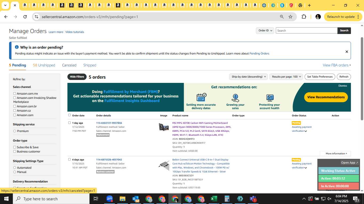
Task: Open Set Table Preferences
Action: (320, 77)
